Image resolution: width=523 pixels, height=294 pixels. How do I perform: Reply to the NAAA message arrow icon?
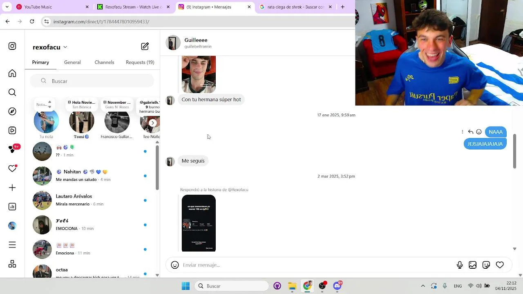[x=471, y=132]
